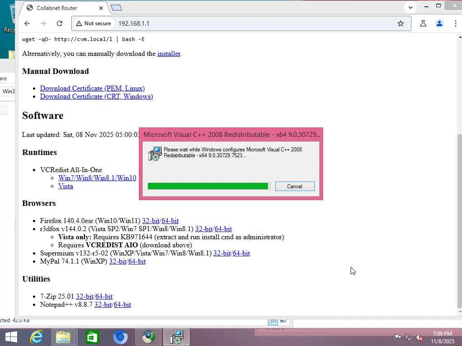Viewport: 462px width, 346px height.
Task: Download Supermium v132-r5-02 64-bit
Action: tap(241, 253)
